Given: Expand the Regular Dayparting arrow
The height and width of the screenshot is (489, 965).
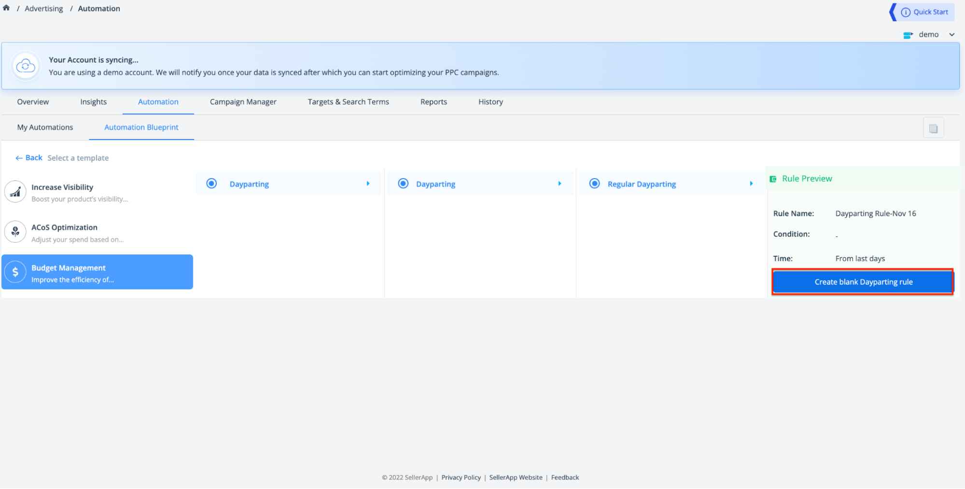Looking at the screenshot, I should coord(751,183).
